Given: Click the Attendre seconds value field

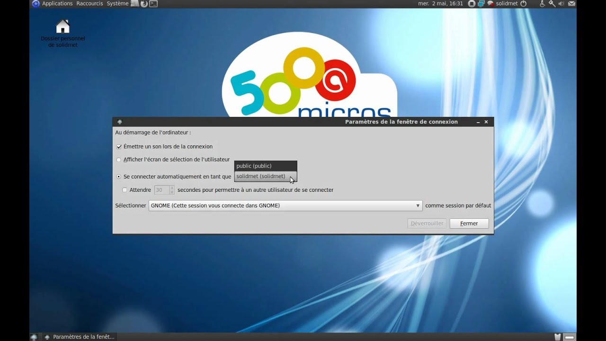Looking at the screenshot, I should tap(161, 190).
